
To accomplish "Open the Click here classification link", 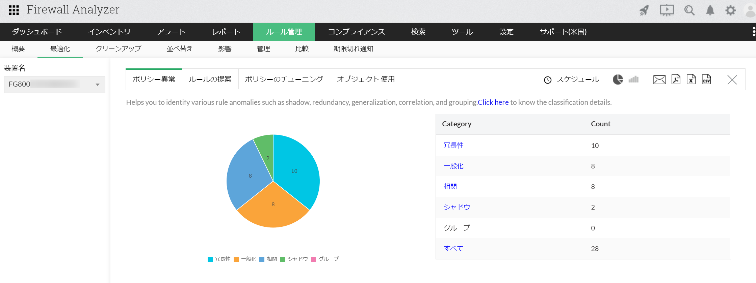I will coord(493,102).
